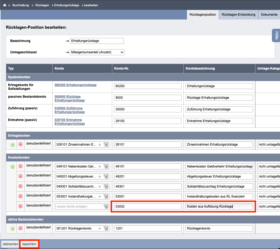Click the Konto-Nr. field containing 29100
Image resolution: width=280 pixels, height=249 pixels.
(x=148, y=121)
